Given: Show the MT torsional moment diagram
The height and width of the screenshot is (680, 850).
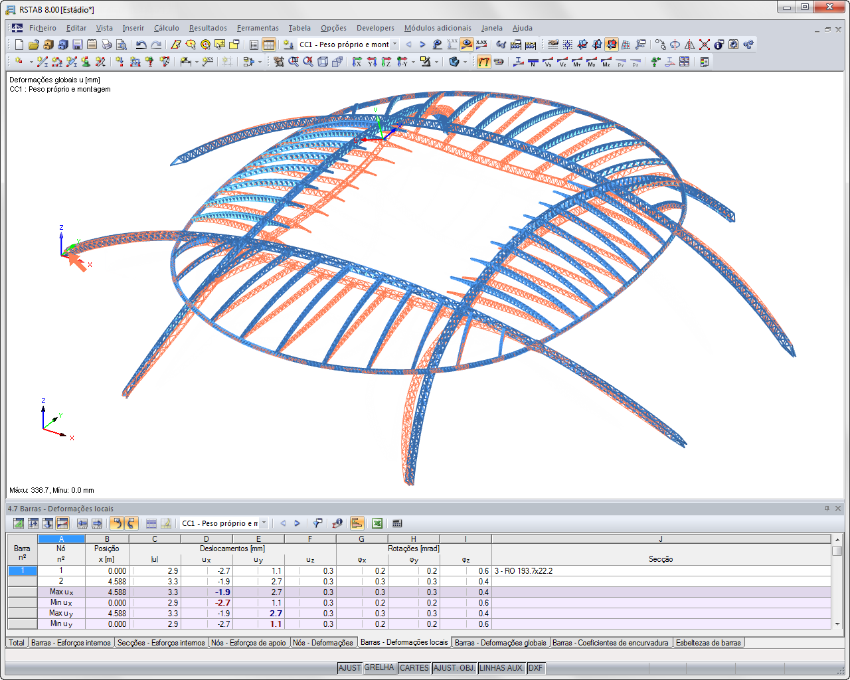Looking at the screenshot, I should (x=577, y=62).
